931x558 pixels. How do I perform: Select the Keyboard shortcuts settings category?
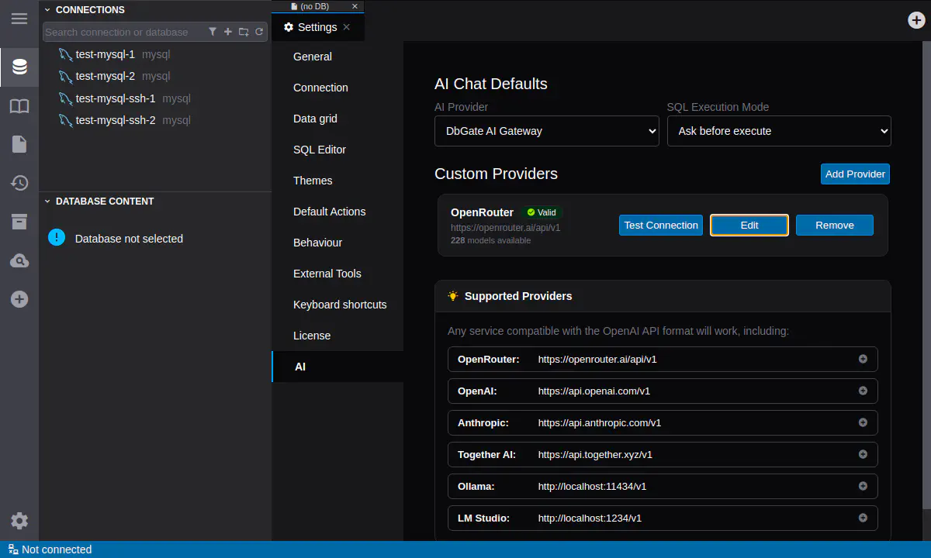(340, 305)
